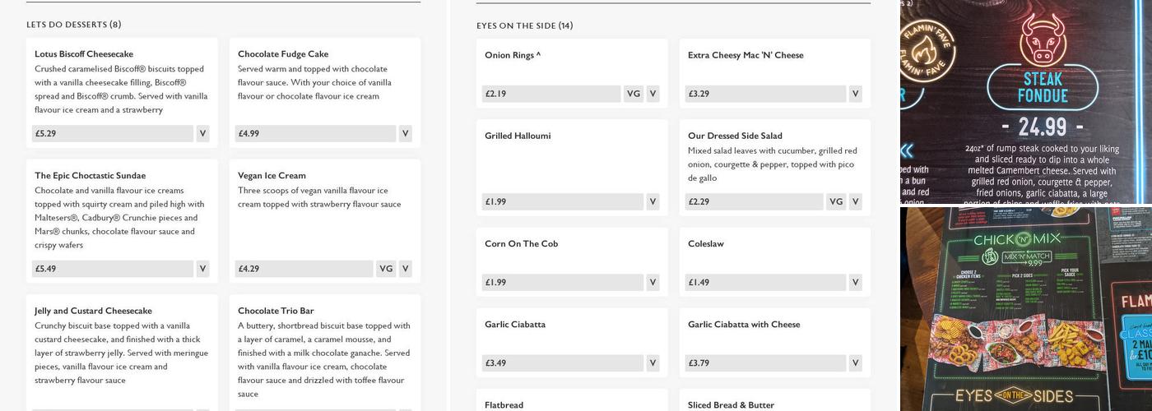Click the V badge on Onion Rings
The image size is (1152, 411).
click(x=653, y=94)
